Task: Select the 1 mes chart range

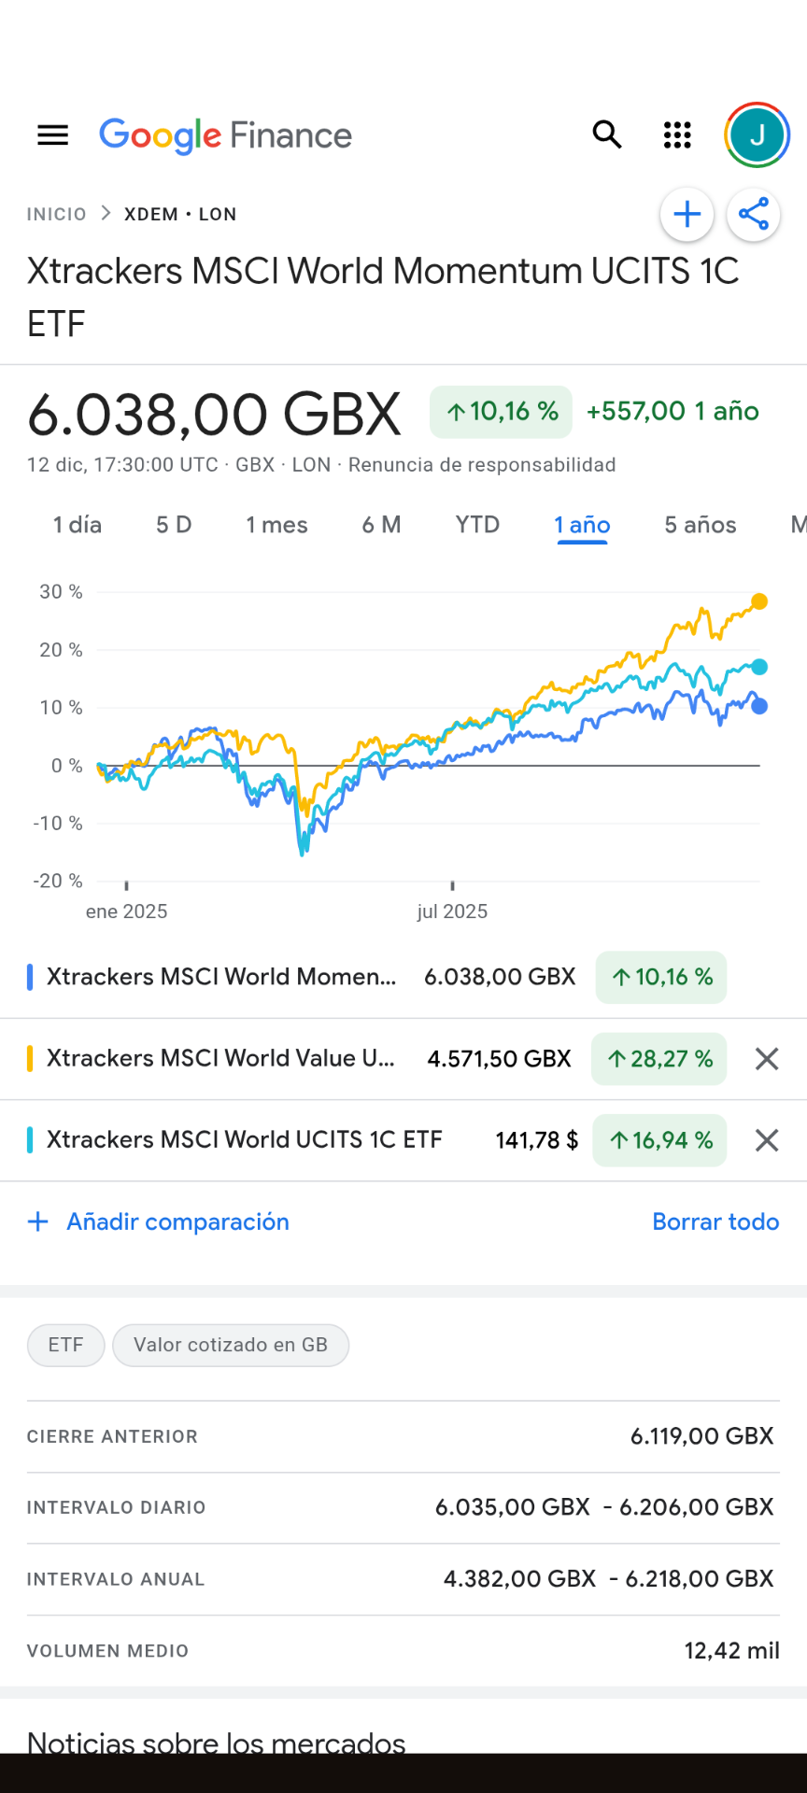Action: coord(276,525)
